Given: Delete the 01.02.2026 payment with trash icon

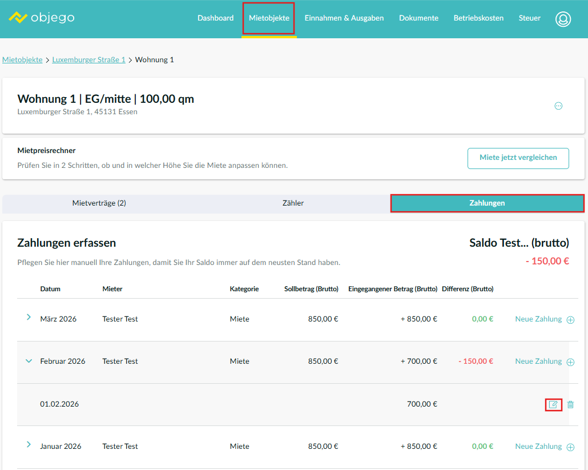Looking at the screenshot, I should 570,404.
